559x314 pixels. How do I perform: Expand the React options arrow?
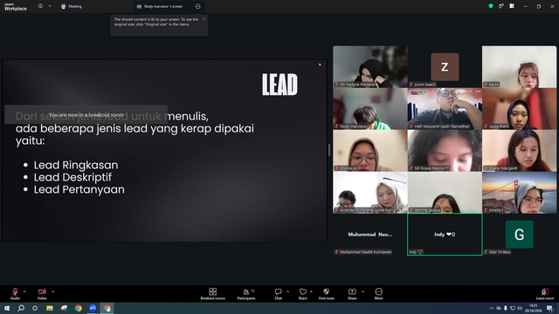click(311, 291)
